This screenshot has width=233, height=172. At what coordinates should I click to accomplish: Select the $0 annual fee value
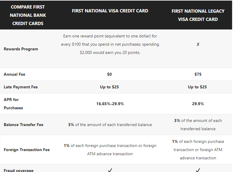pos(109,74)
